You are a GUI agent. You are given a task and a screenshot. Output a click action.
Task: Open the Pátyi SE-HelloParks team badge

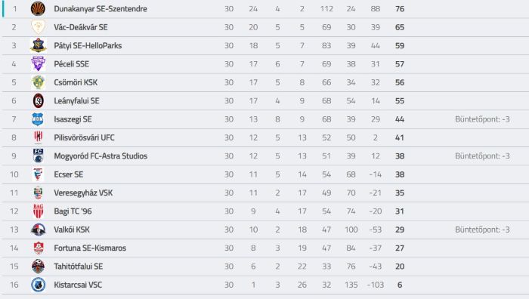38,45
